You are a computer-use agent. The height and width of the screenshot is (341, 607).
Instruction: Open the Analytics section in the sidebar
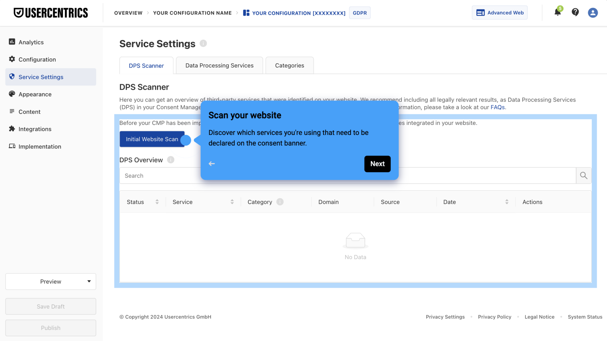(12, 42)
